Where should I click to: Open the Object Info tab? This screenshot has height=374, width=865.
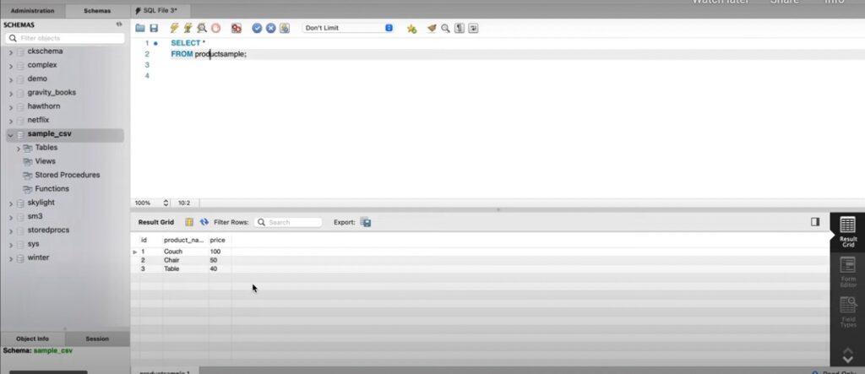33,339
